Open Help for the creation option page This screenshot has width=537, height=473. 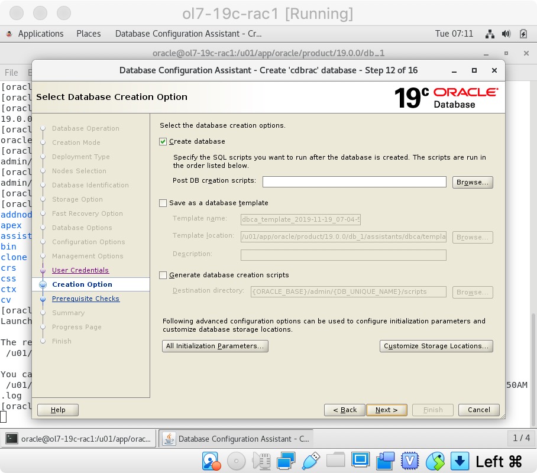point(58,410)
